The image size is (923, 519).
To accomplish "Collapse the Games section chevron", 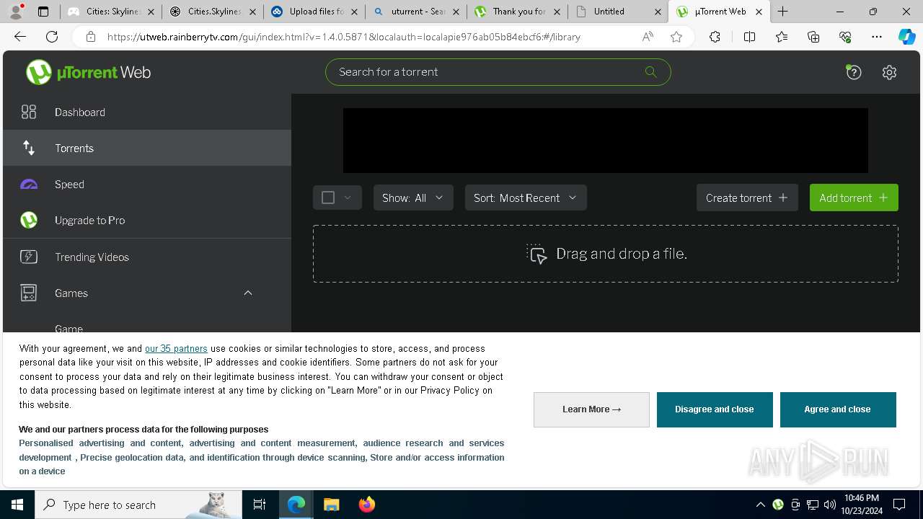I will [248, 293].
